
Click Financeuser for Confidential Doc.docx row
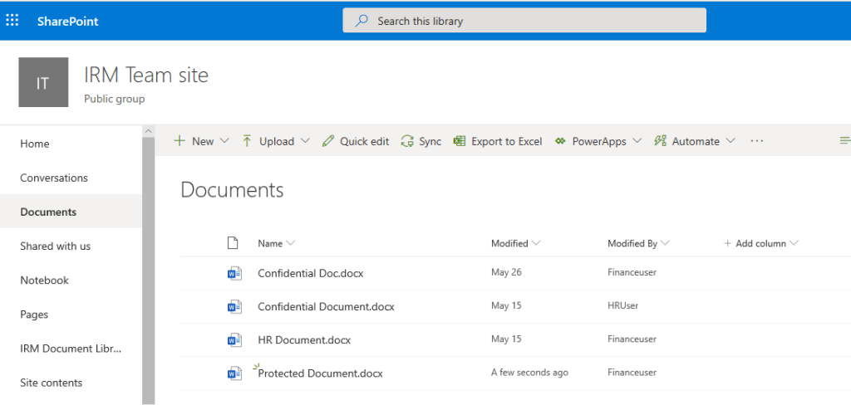(x=632, y=272)
